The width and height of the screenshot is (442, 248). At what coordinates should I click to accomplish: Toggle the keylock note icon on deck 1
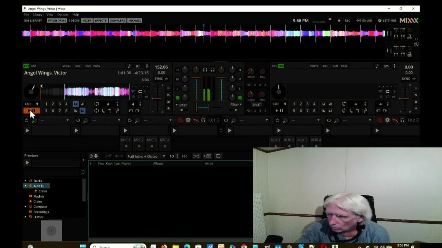click(129, 66)
